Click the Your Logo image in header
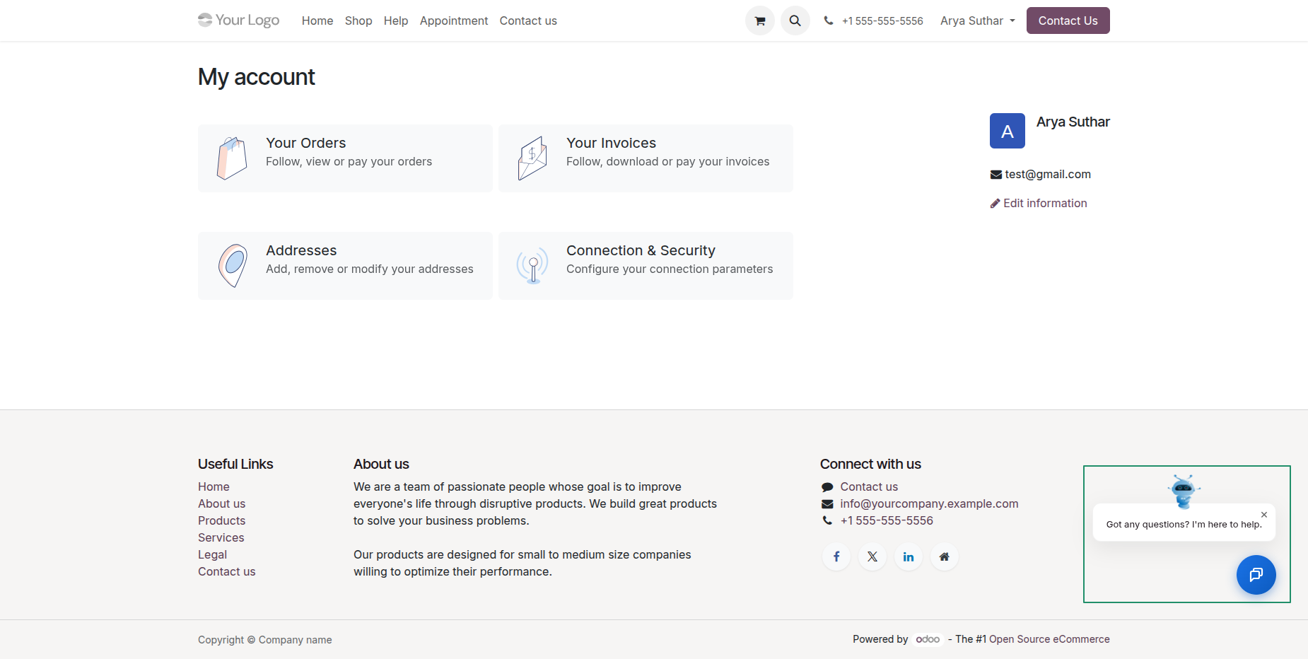 click(239, 20)
